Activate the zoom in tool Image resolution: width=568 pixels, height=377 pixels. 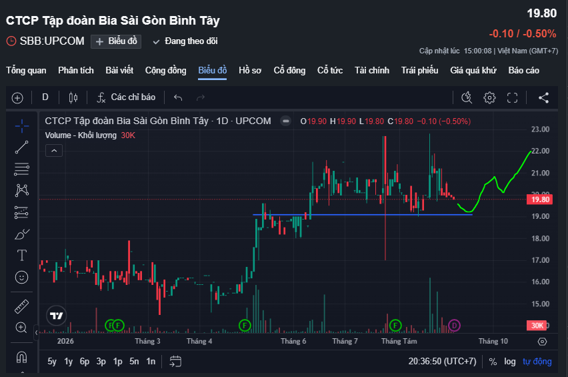(21, 328)
